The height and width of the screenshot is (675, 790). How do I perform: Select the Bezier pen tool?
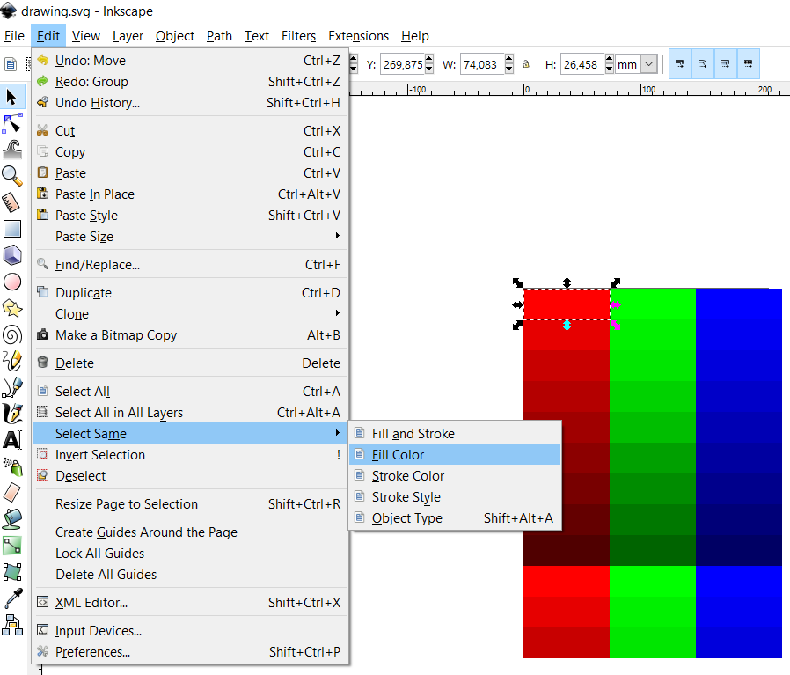pos(12,387)
